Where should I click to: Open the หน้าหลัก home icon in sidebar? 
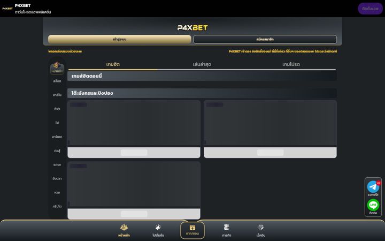[x=57, y=68]
